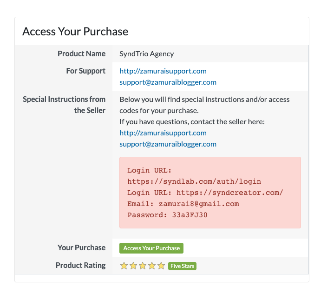Click the syndcreator.com login URL line
Image resolution: width=327 pixels, height=294 pixels.
click(205, 193)
